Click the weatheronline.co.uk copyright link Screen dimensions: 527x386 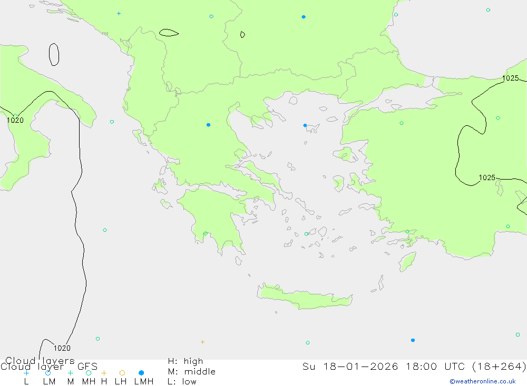(x=482, y=381)
